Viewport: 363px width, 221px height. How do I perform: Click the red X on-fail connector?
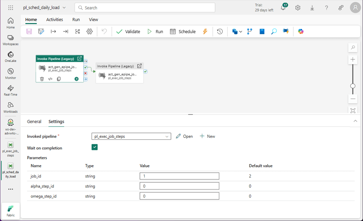click(x=86, y=73)
